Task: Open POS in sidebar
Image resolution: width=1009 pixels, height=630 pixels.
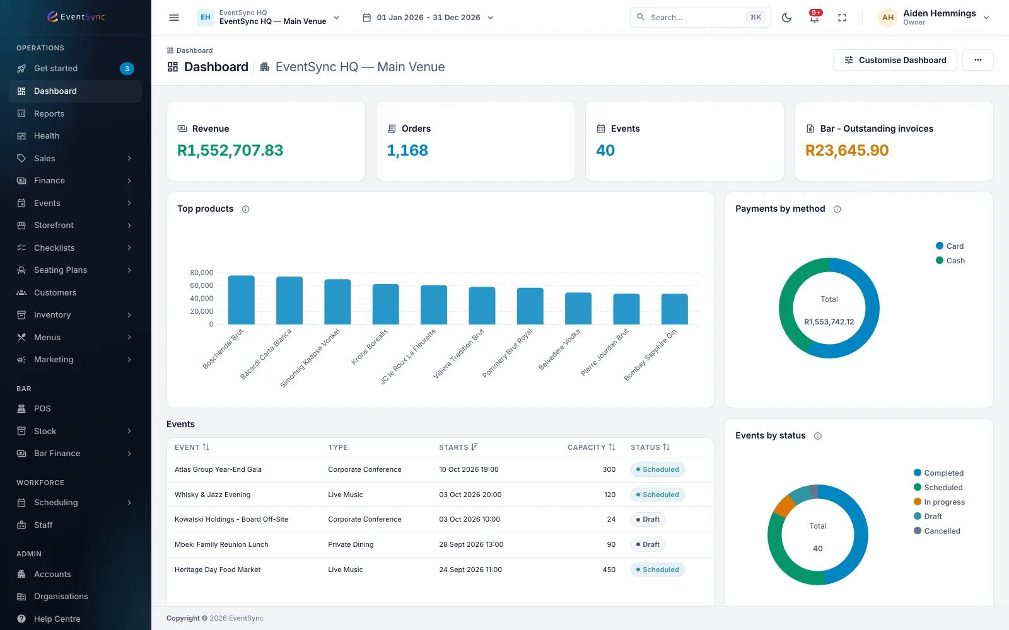Action: [76, 408]
